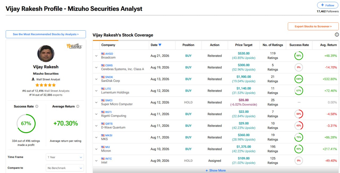
Task: Sort by the Date column arrow
Action: [x=160, y=45]
